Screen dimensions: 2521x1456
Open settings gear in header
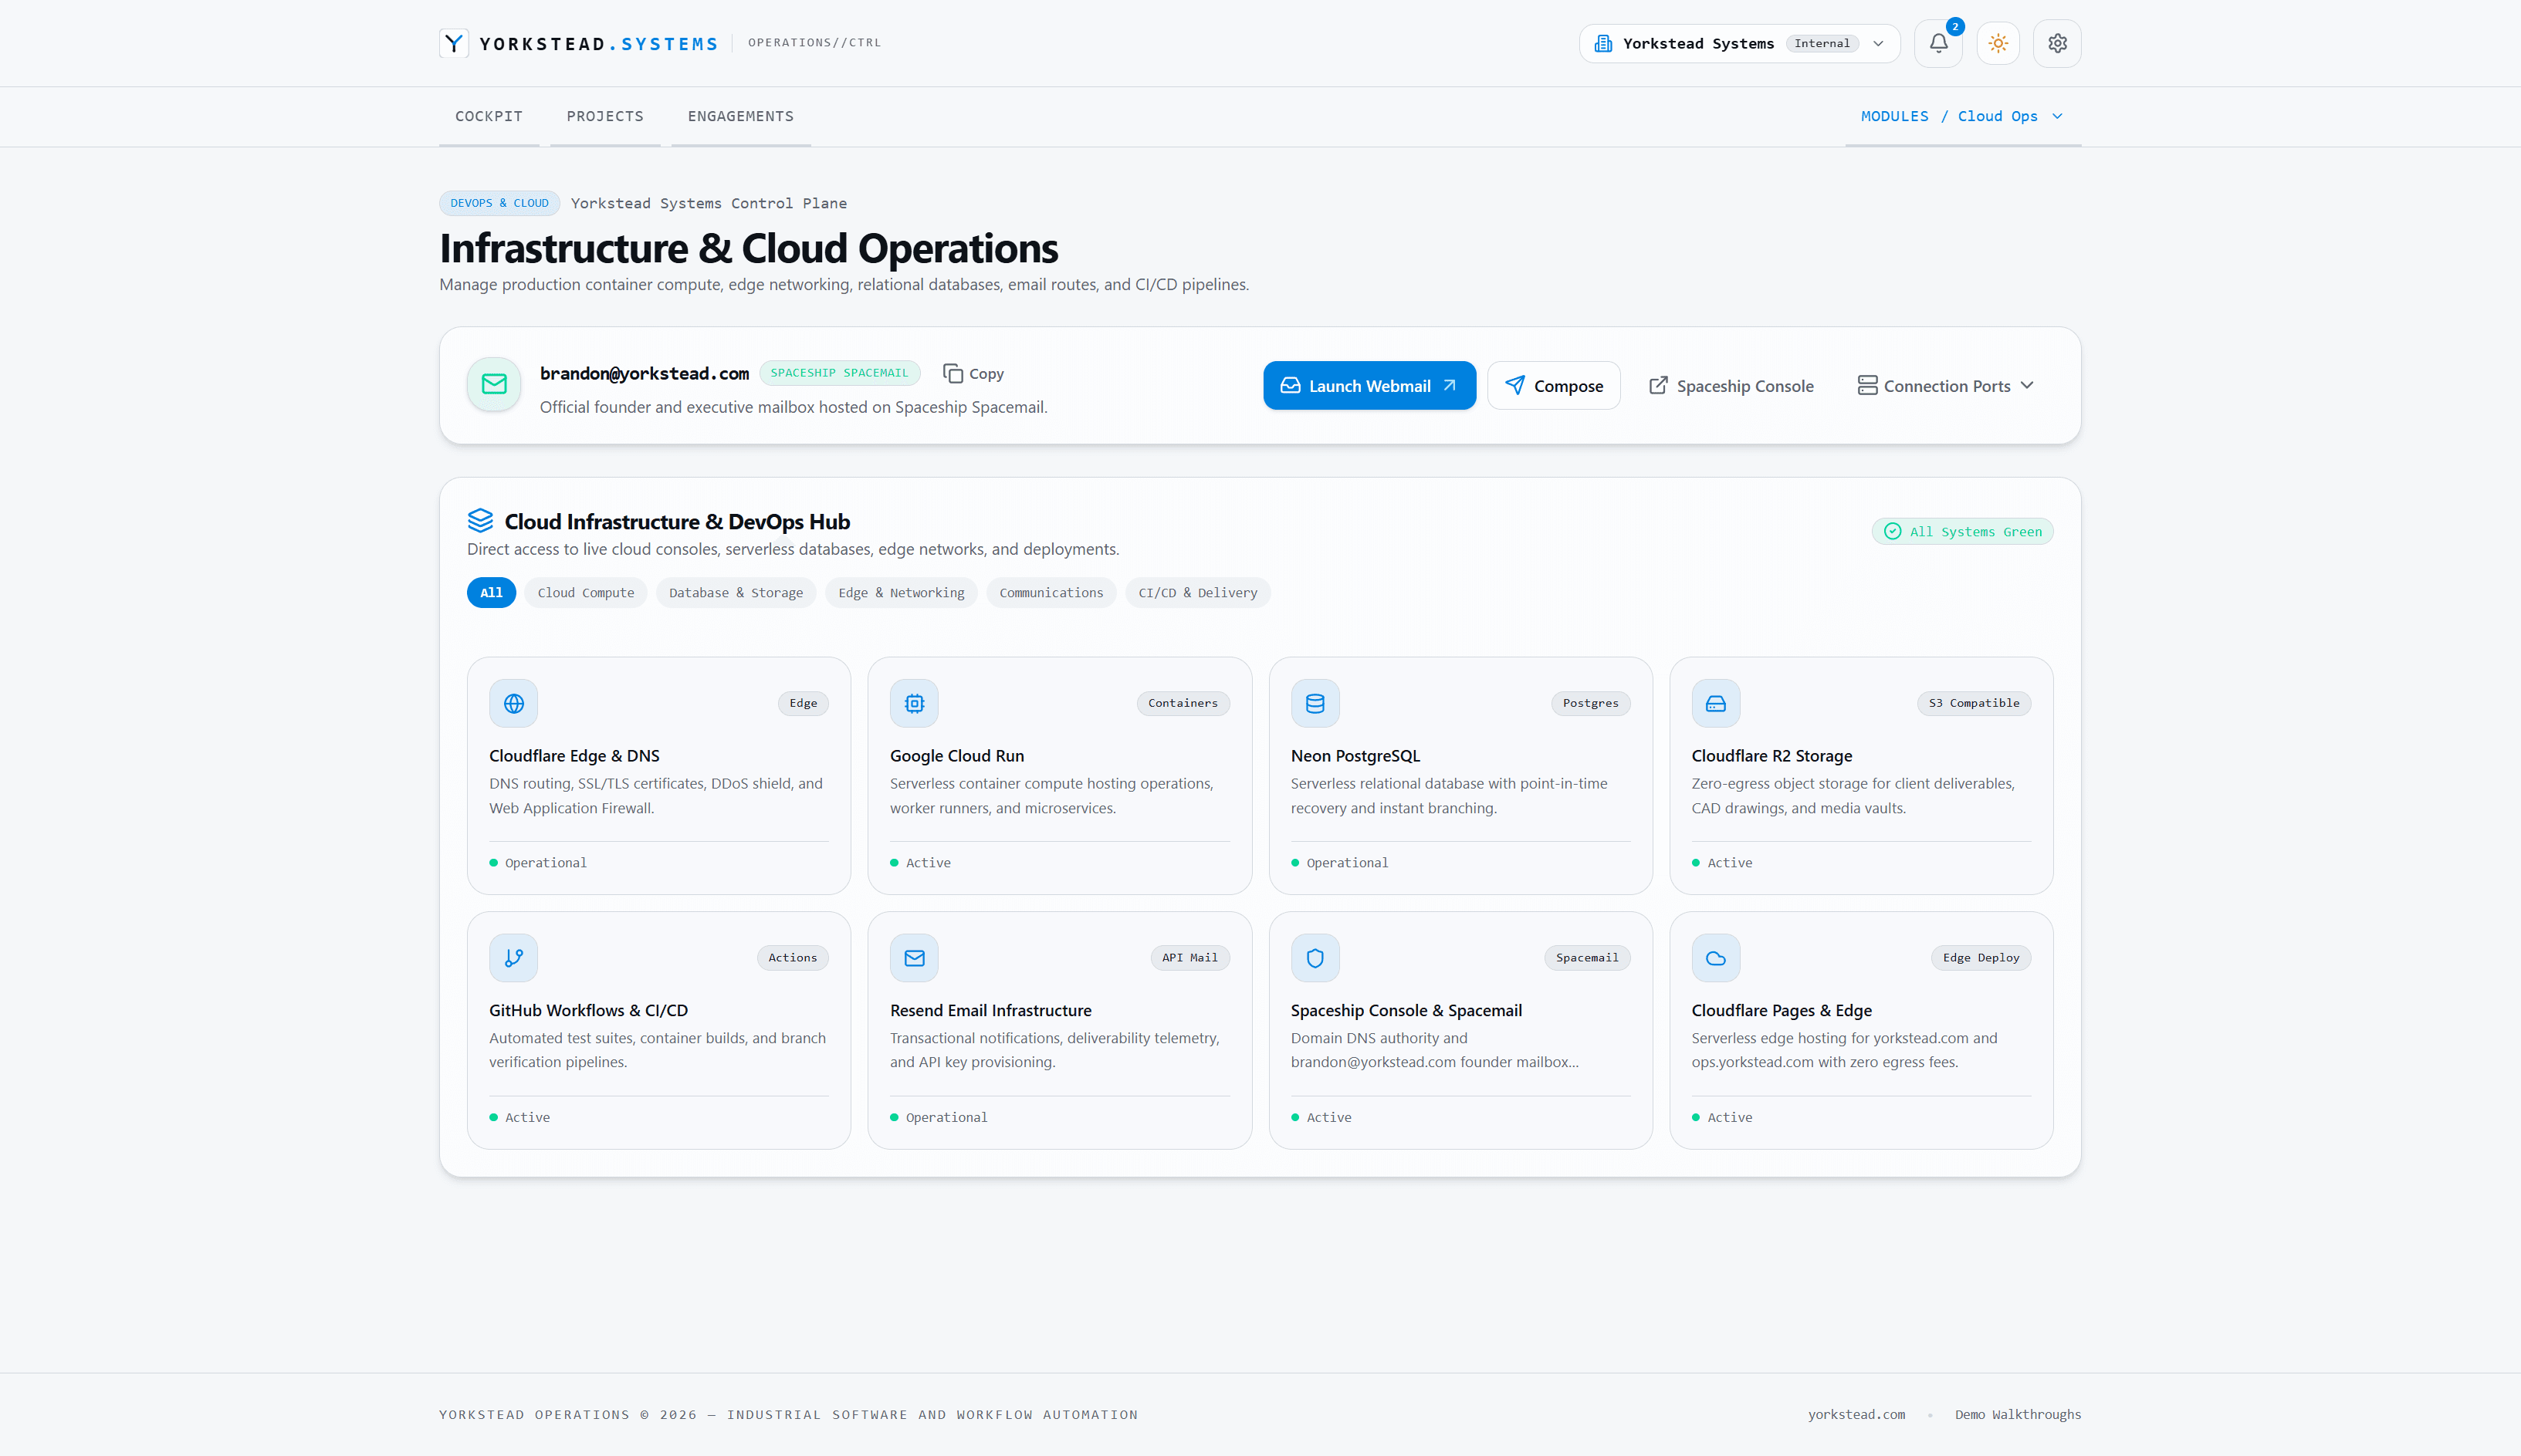[x=2057, y=43]
